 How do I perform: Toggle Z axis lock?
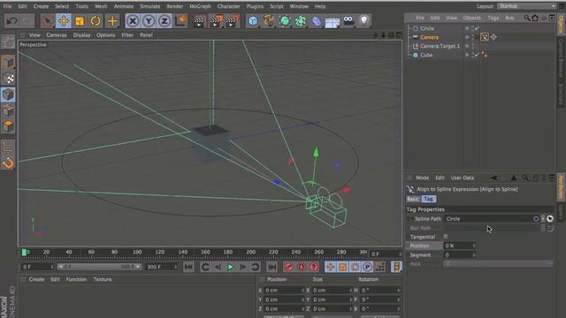(x=164, y=21)
